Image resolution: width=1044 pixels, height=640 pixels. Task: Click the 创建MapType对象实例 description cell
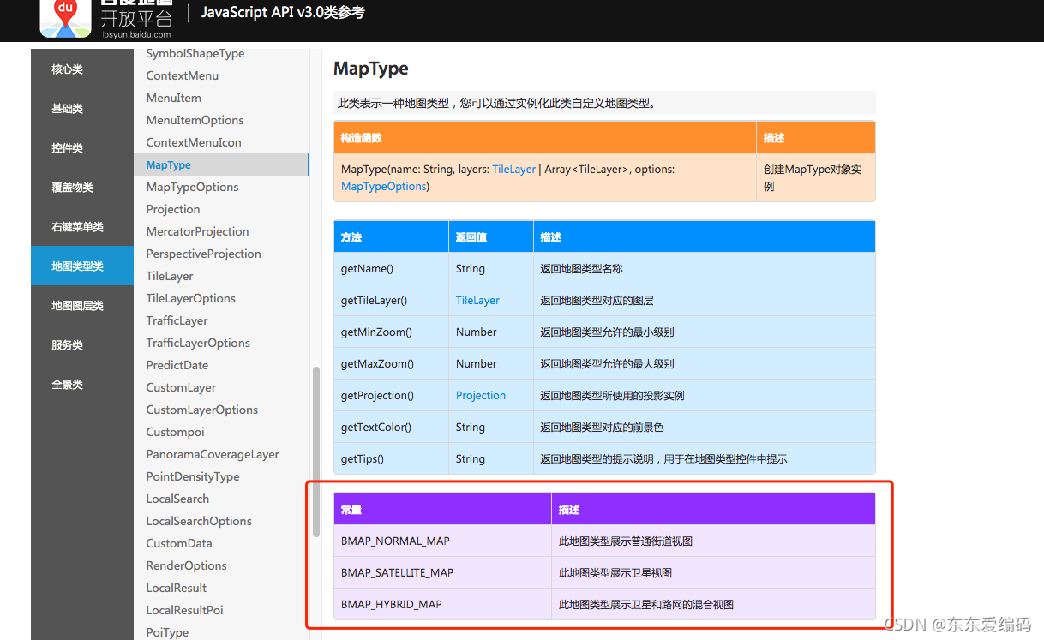(x=816, y=177)
